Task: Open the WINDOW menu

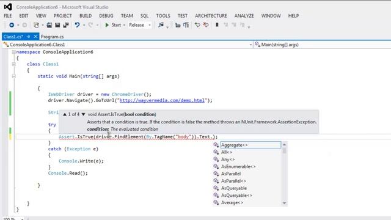Action: point(271,16)
